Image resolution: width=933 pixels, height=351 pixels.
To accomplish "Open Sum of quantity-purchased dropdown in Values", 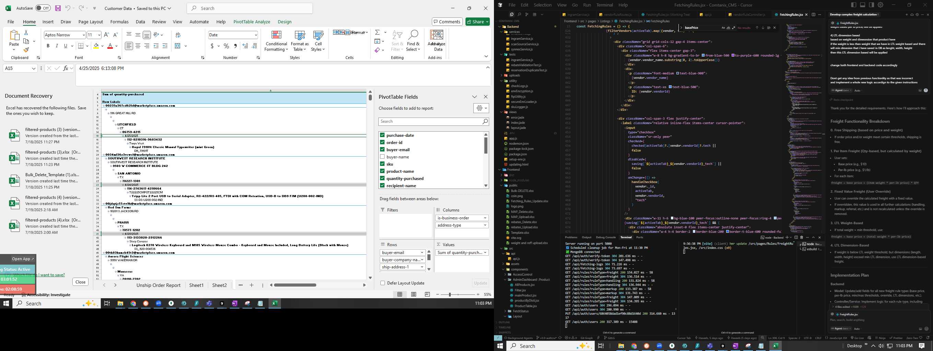I will [485, 253].
